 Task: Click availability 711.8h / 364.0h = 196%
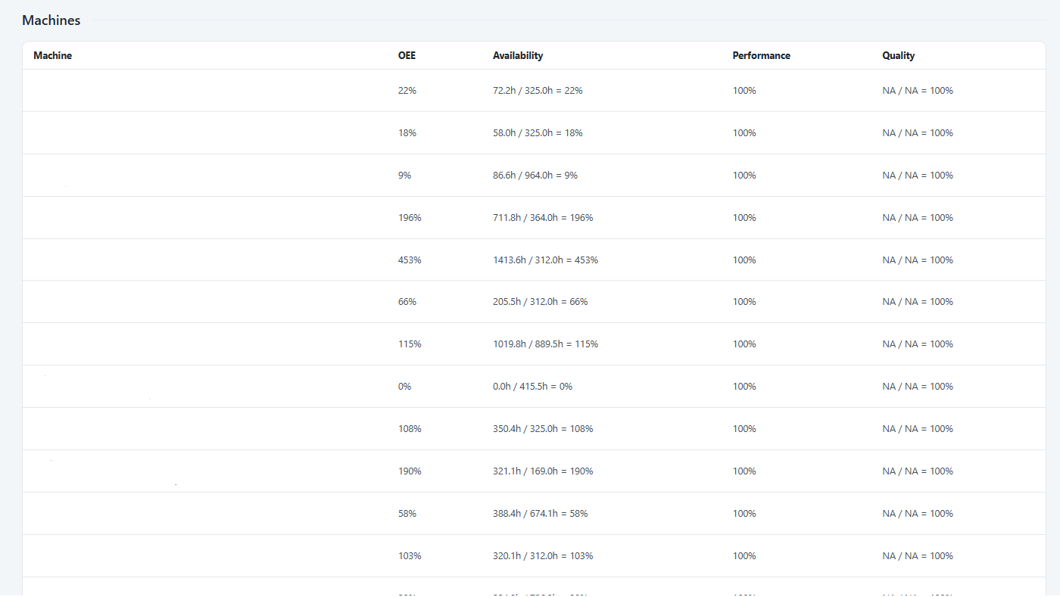542,218
